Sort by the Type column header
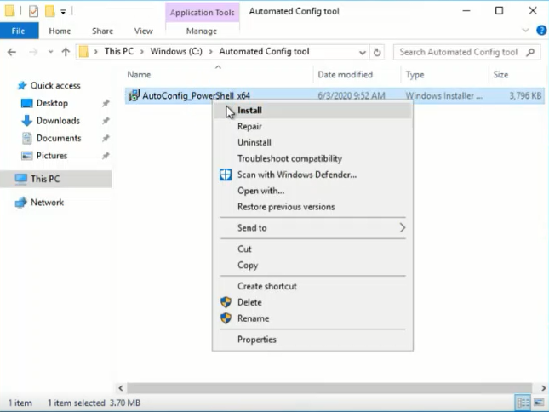This screenshot has width=549, height=412. [x=415, y=75]
